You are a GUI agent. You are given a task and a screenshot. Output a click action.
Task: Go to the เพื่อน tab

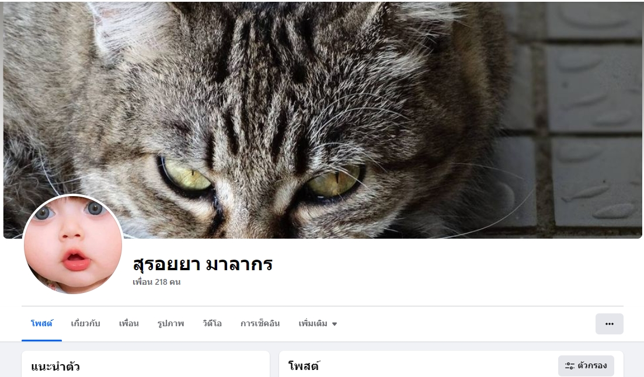(x=128, y=324)
